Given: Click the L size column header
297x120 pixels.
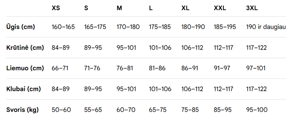Looking at the screenshot, I should (x=151, y=8).
